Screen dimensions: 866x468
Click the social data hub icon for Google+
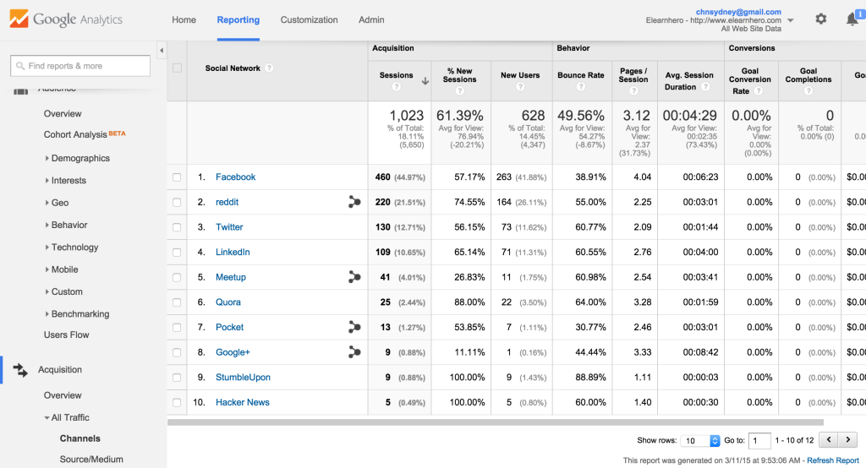354,352
